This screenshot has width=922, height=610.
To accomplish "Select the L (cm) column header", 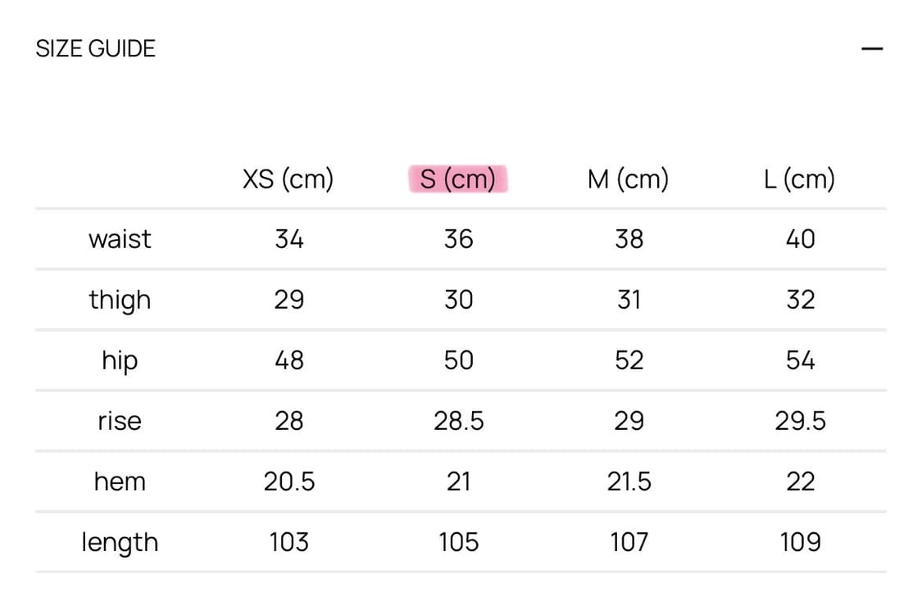I will tap(799, 179).
